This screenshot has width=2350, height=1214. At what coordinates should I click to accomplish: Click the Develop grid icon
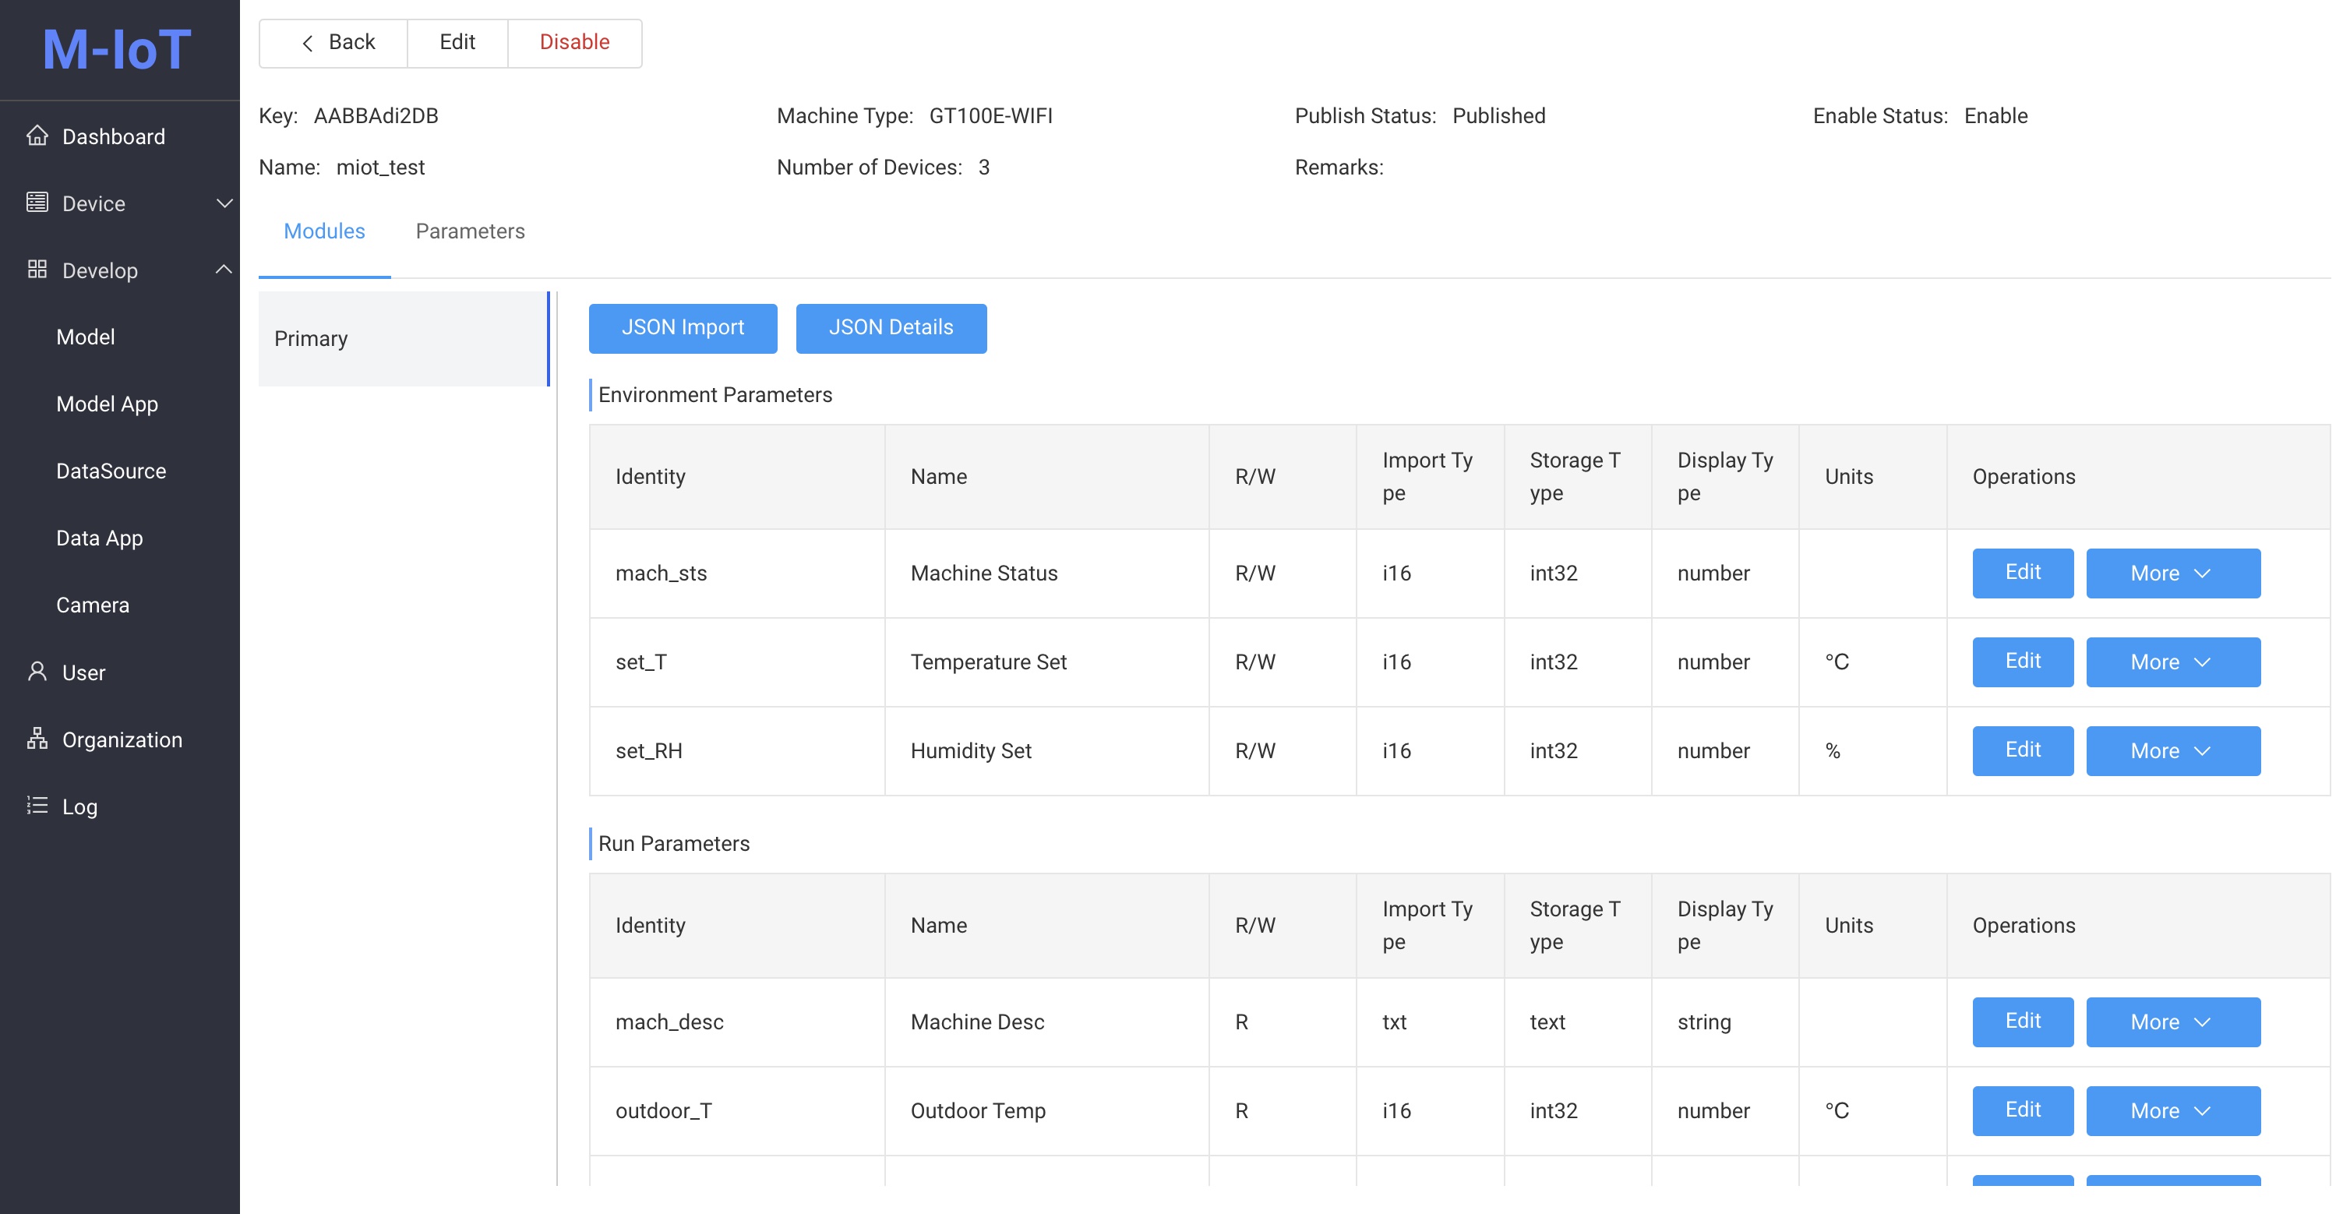point(37,269)
